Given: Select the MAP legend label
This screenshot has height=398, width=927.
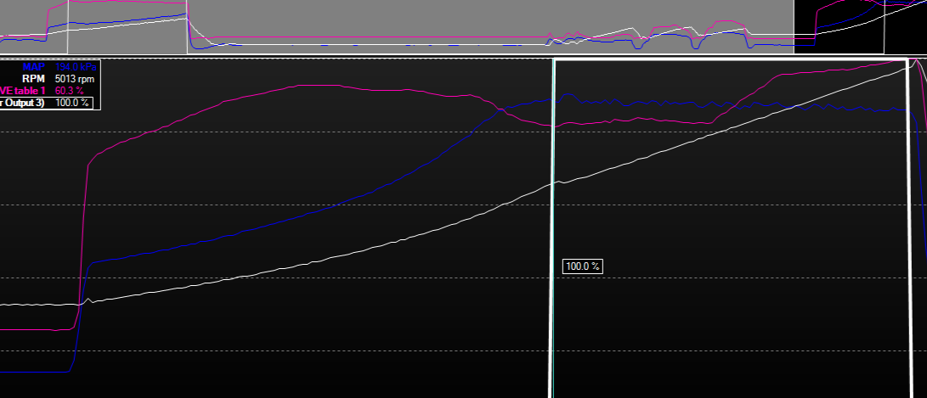Looking at the screenshot, I should [x=34, y=67].
